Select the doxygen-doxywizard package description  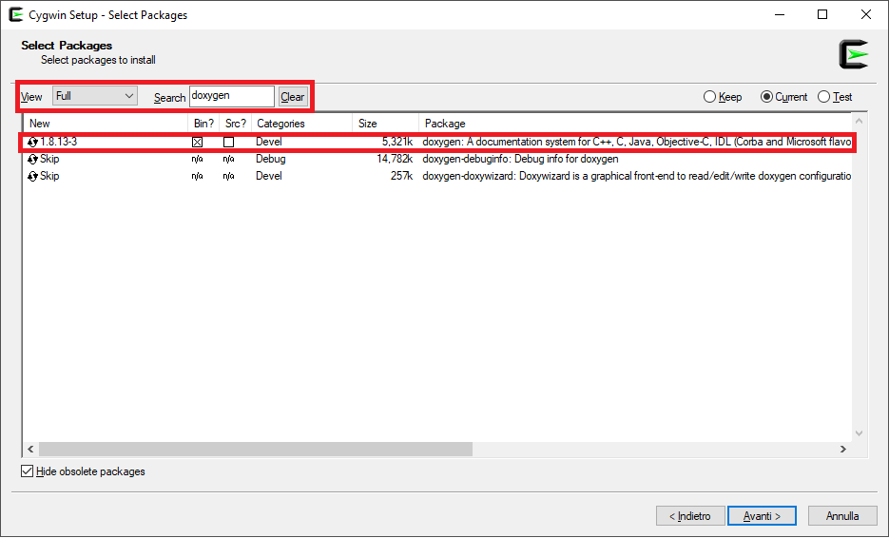637,176
